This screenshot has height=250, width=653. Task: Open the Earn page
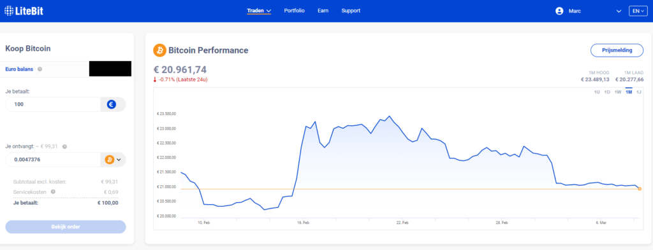point(323,11)
